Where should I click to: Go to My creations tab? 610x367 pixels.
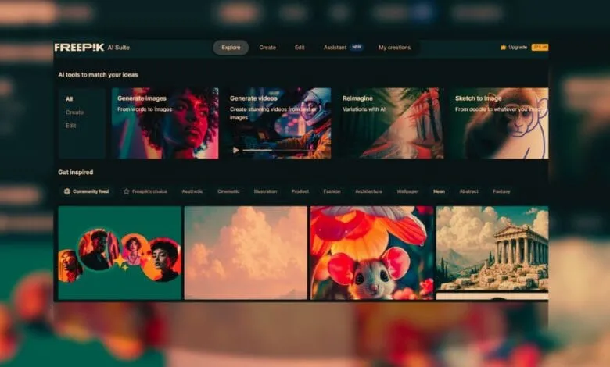(x=394, y=48)
